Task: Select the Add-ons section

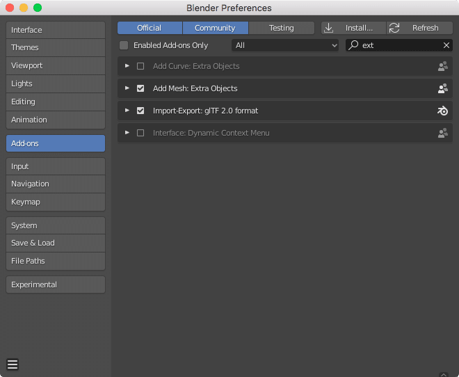Action: point(56,143)
